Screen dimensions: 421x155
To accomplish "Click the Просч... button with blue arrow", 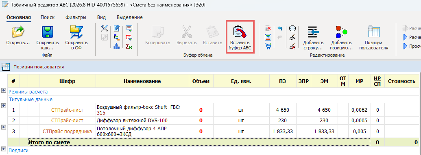I will [412, 46].
